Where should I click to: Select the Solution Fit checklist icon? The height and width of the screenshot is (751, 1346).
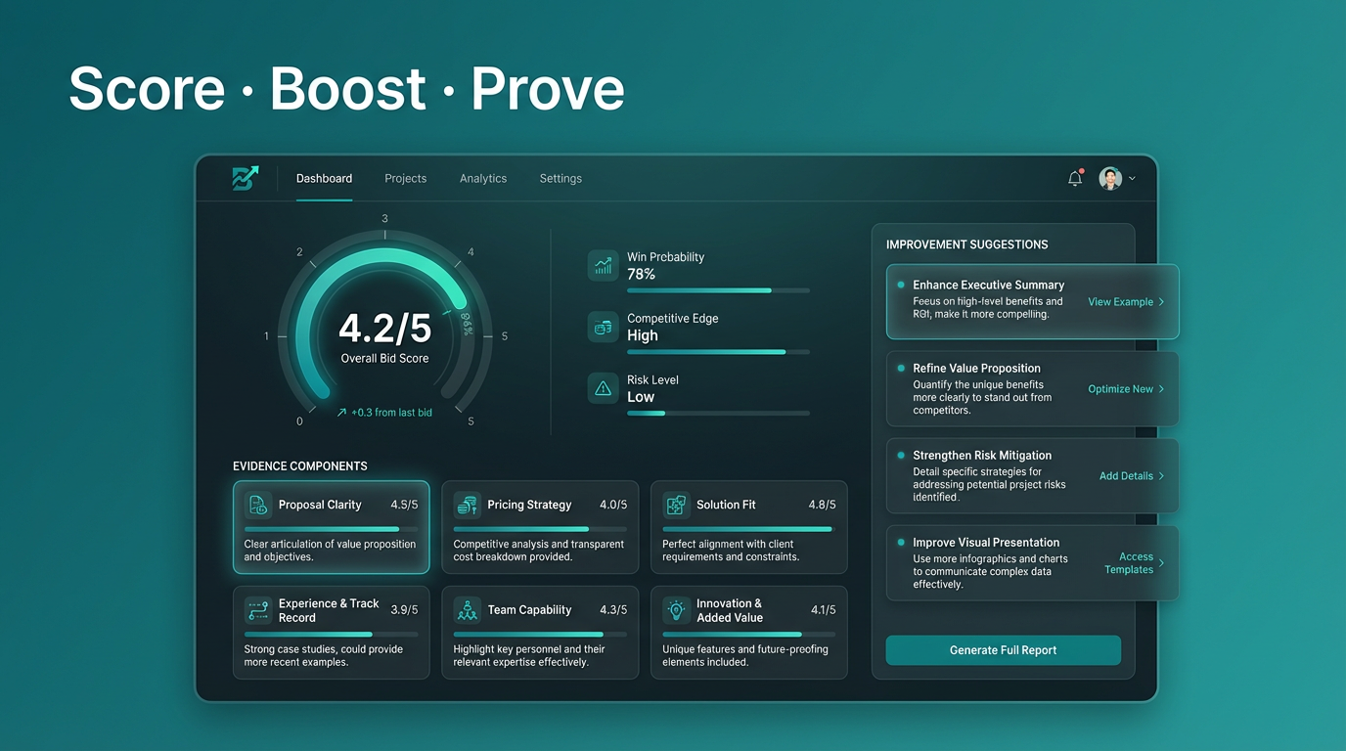[675, 505]
